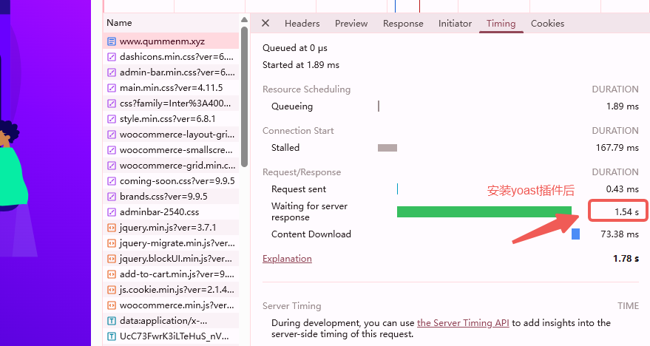Close the request details panel

265,24
